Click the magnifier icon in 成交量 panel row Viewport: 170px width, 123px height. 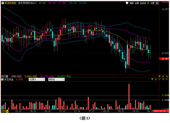[167, 76]
